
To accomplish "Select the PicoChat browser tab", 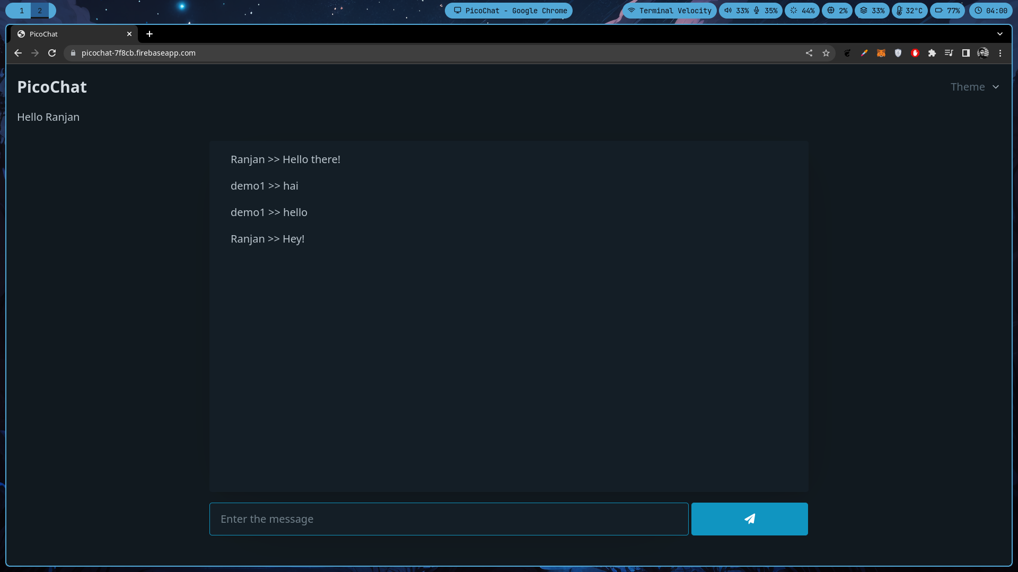I will (x=69, y=34).
